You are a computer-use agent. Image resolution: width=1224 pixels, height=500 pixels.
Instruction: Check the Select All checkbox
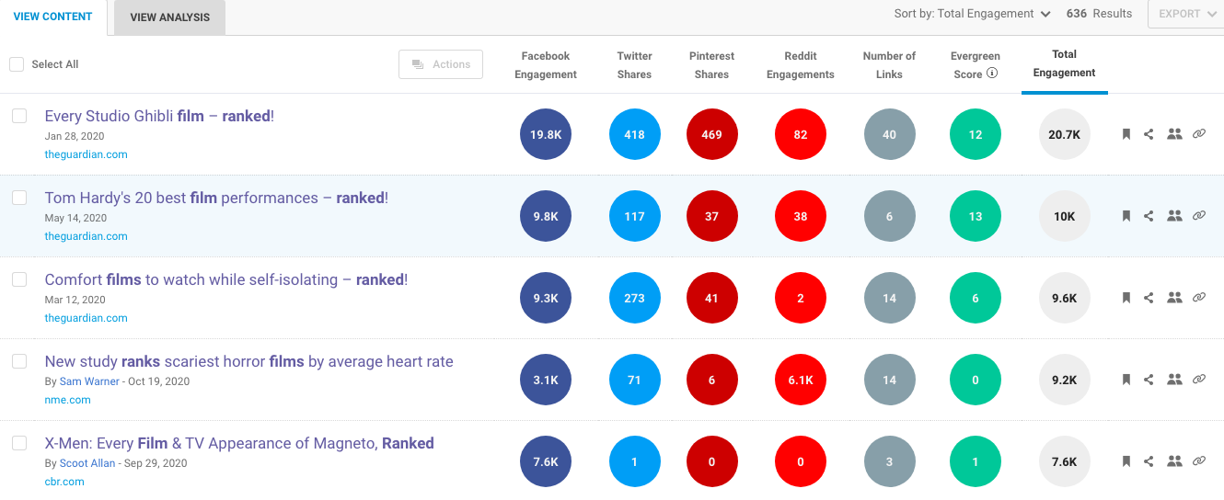[x=17, y=64]
